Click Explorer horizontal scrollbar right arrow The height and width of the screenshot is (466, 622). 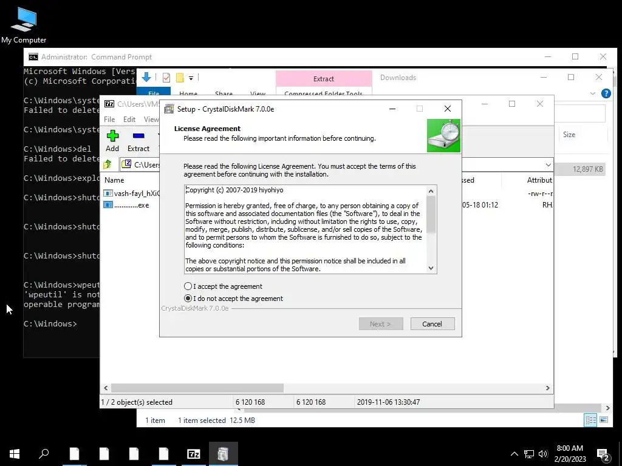607,408
